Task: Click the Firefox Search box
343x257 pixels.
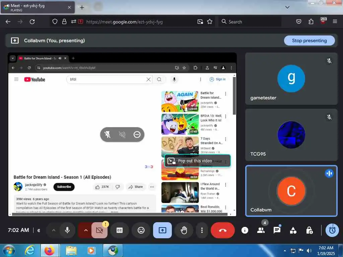Action: [x=250, y=22]
